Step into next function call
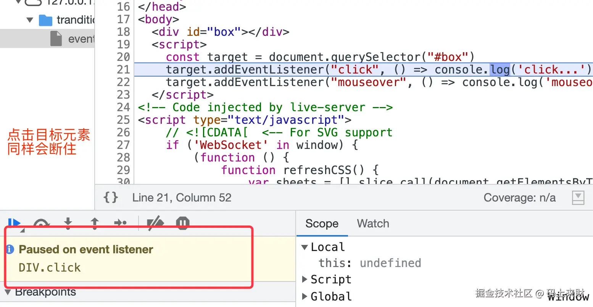Image resolution: width=593 pixels, height=307 pixels. (68, 223)
